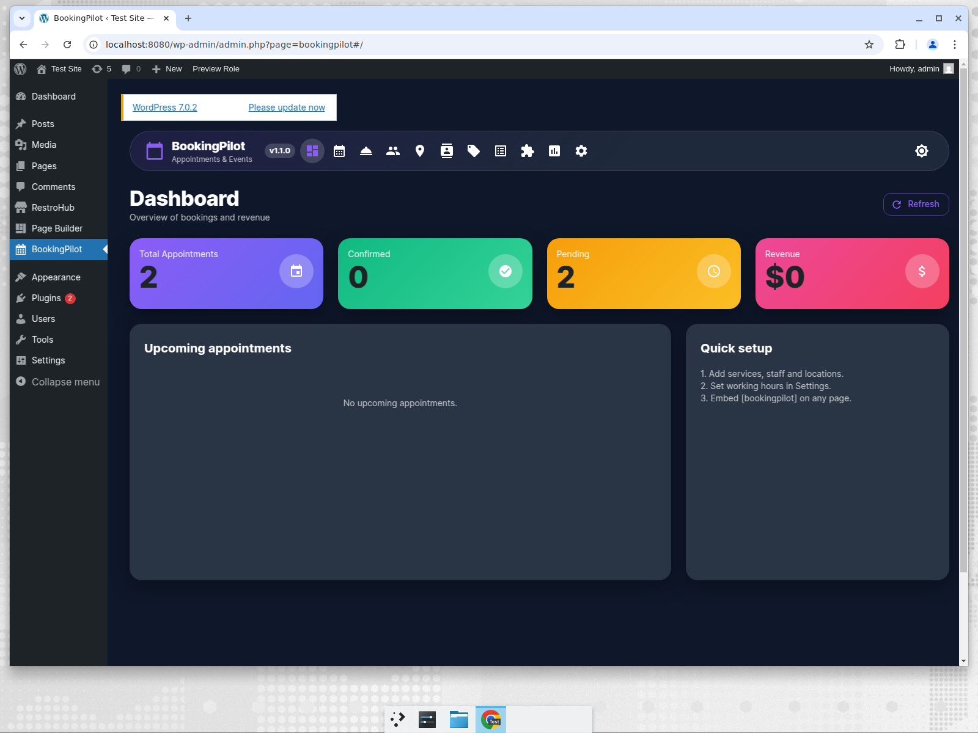Screen dimensions: 978x733
Task: Click the browser reload button
Action: click(67, 45)
